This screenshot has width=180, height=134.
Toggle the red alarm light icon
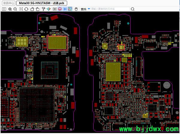pyautogui.click(x=60, y=9)
